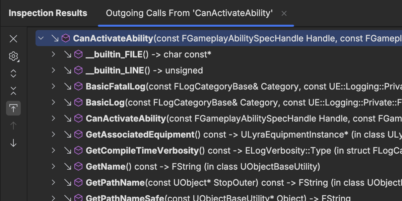
Task: Collapse the root CanActivateAbility node
Action: click(x=41, y=38)
